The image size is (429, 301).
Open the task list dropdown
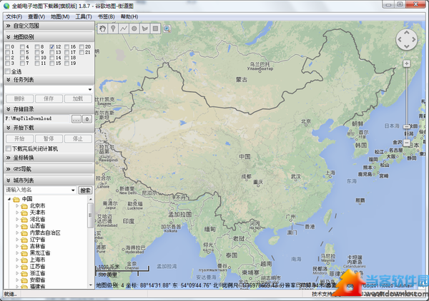[x=90, y=89]
